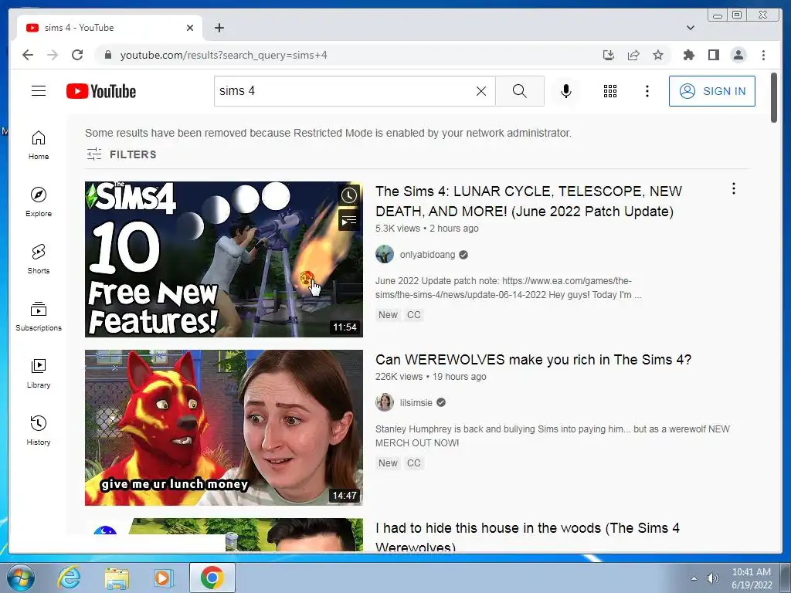The width and height of the screenshot is (791, 593).
Task: Go back in browser
Action: click(x=28, y=55)
